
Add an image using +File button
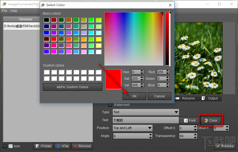click(x=63, y=146)
